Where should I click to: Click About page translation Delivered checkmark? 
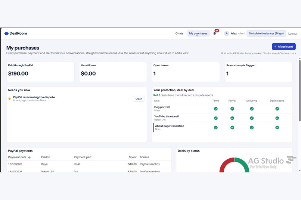click(252, 127)
